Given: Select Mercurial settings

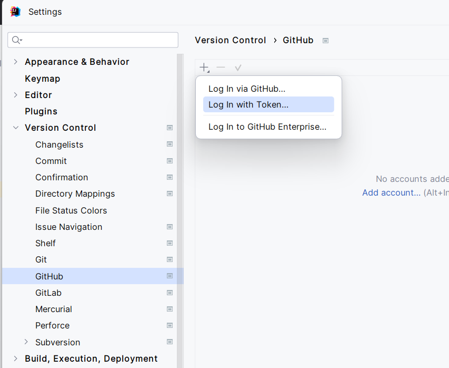Looking at the screenshot, I should pyautogui.click(x=54, y=309).
